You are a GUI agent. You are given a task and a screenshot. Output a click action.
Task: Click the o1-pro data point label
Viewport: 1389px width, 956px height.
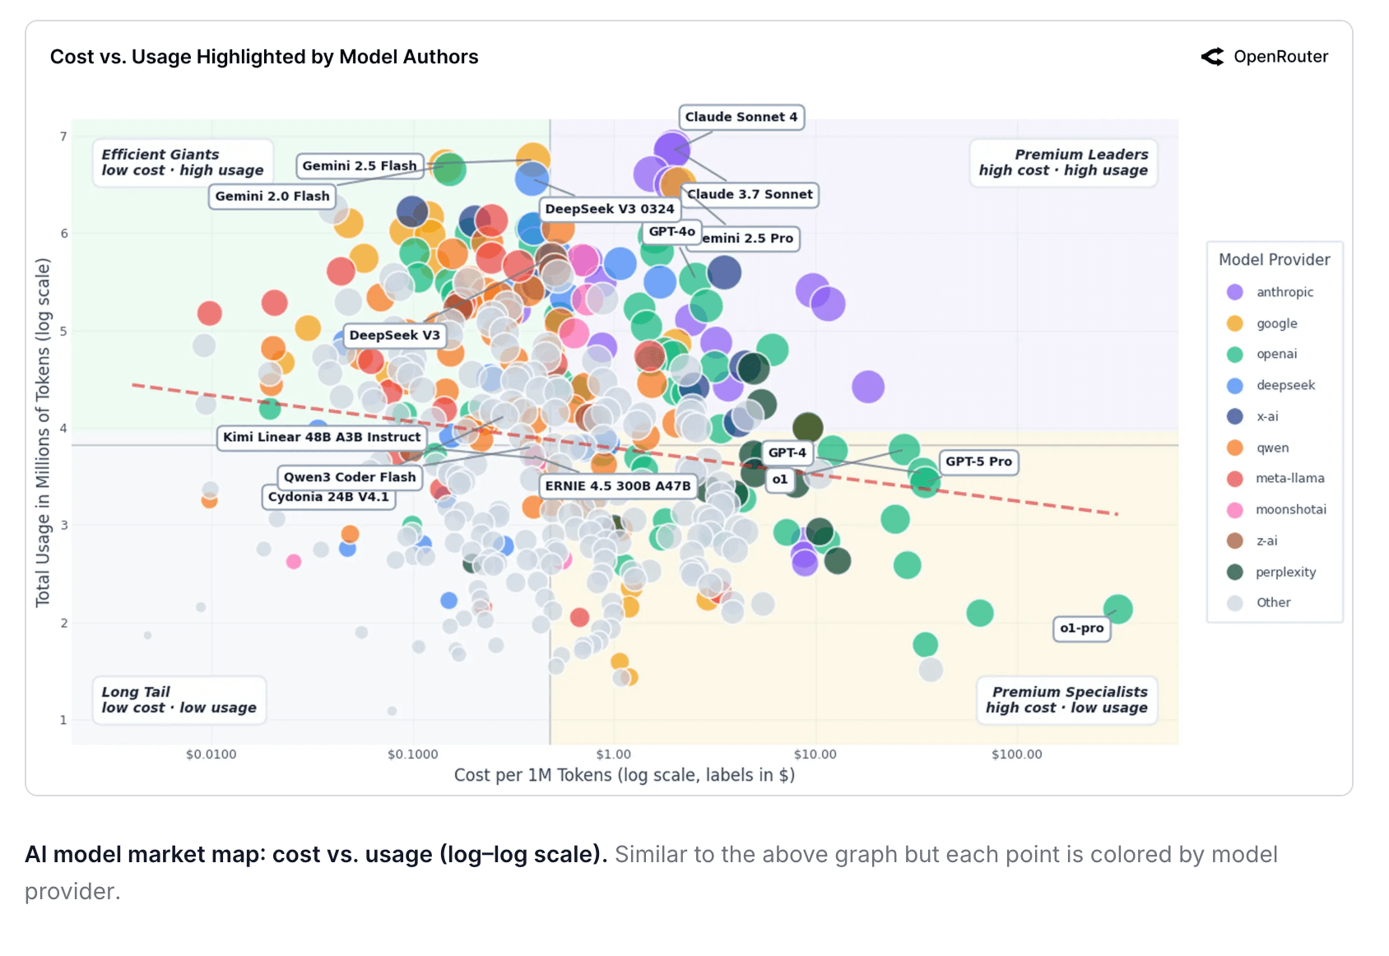tap(1081, 628)
